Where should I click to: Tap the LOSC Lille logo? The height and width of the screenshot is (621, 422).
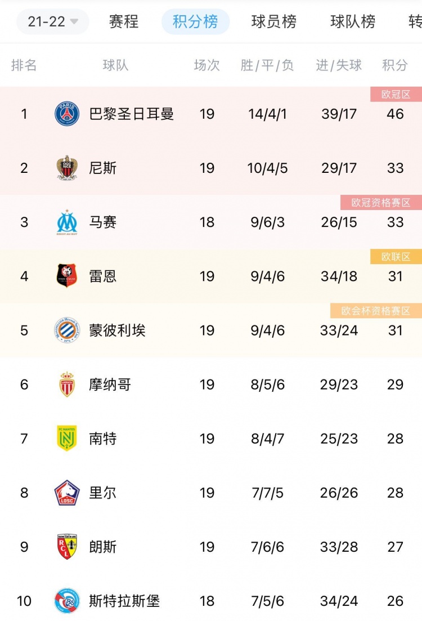67,493
